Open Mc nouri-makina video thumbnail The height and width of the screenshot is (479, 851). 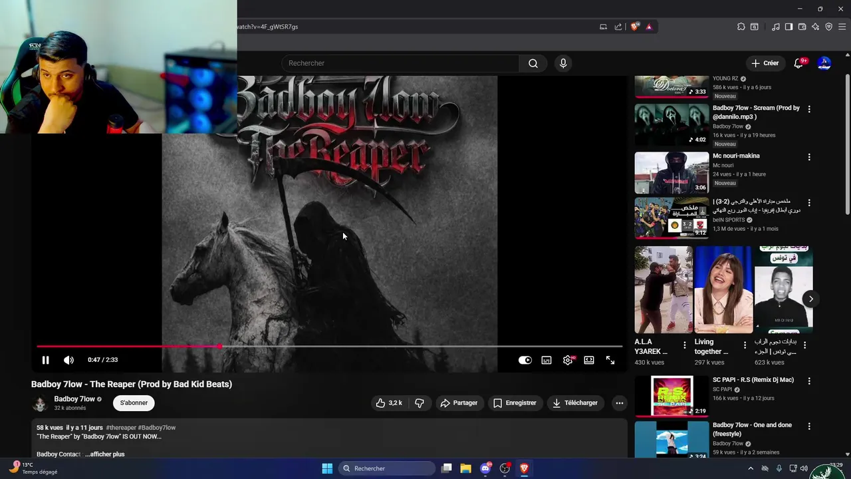point(671,173)
